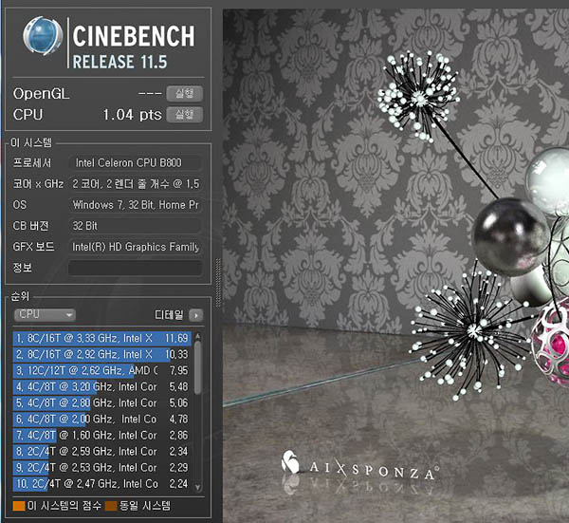569x523 pixels.
Task: Select ranking row 4 4C/8T 3.20 GHz
Action: 102,387
